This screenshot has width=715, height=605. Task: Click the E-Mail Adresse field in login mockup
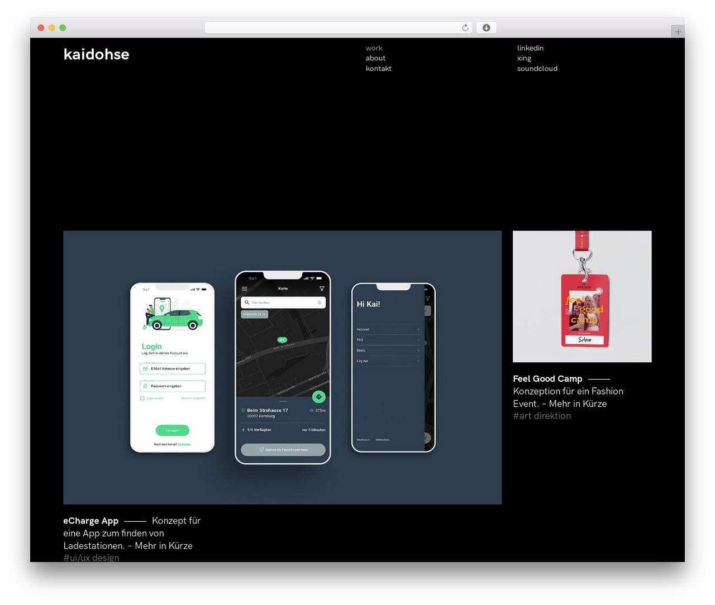click(x=173, y=369)
